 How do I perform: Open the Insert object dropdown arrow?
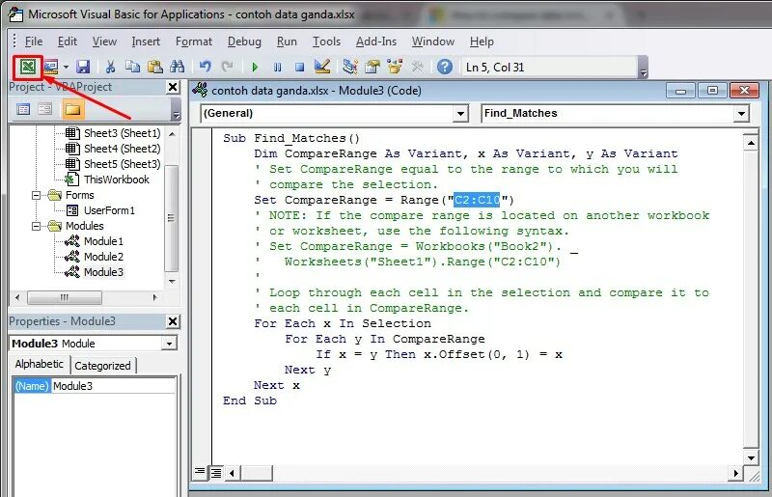pos(66,67)
